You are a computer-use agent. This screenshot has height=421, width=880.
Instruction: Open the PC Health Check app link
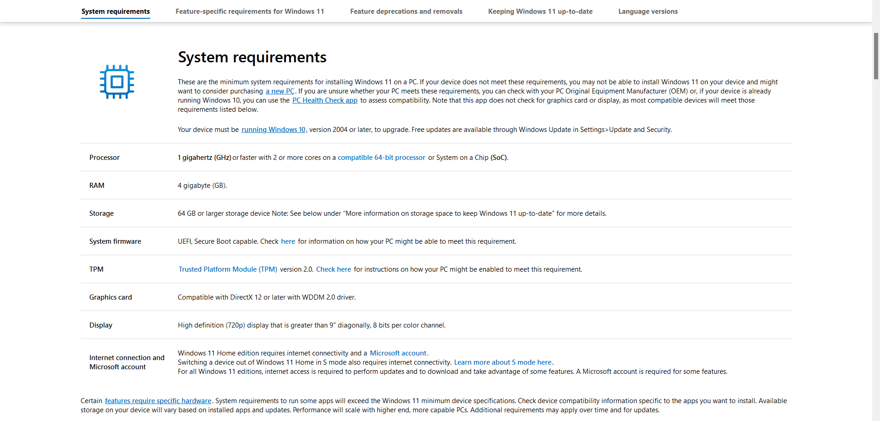coord(325,100)
